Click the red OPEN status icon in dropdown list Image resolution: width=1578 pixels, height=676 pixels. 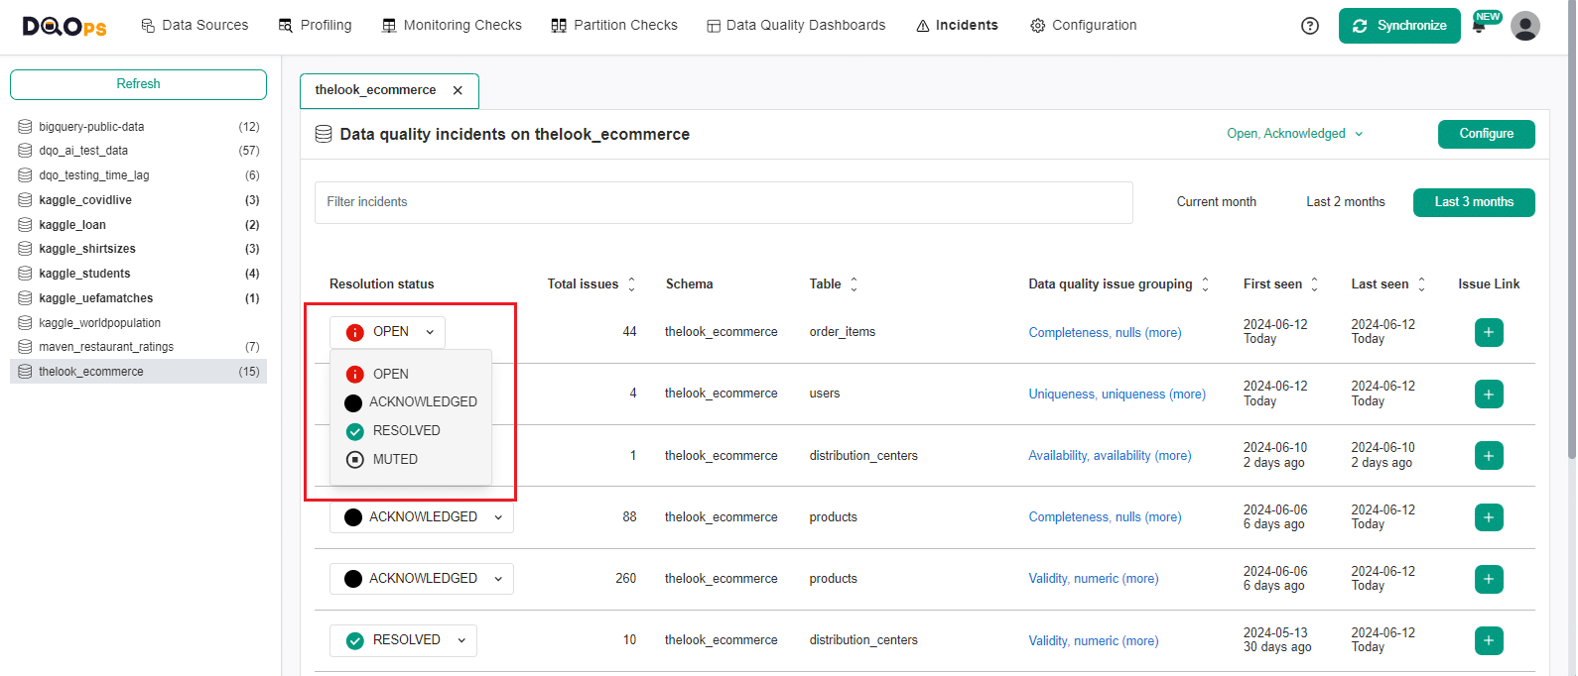point(354,374)
